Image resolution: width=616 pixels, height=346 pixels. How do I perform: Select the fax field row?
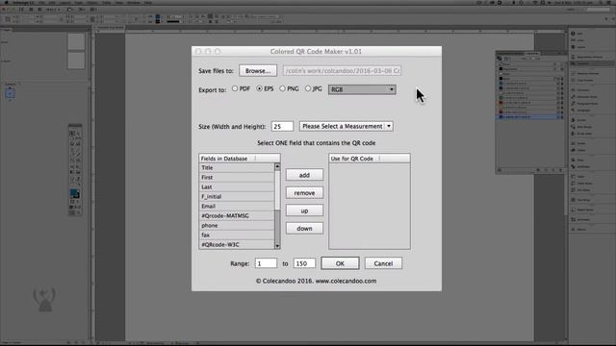coord(237,235)
